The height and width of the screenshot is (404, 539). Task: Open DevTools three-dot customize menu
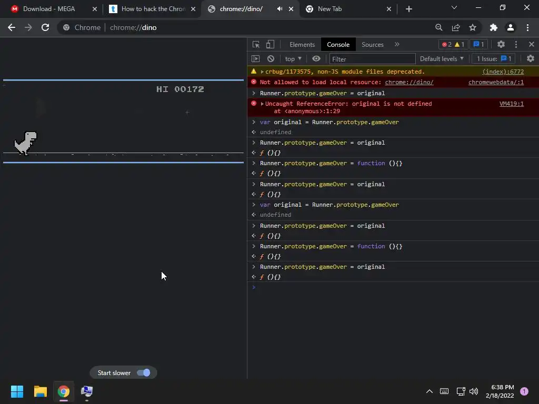(x=516, y=44)
